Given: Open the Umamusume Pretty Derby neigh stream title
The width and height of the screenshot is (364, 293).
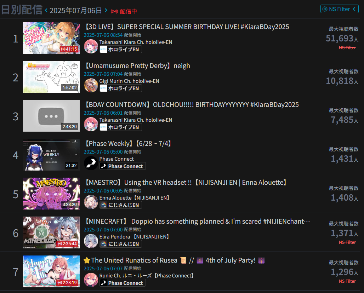Looking at the screenshot, I should click(137, 66).
